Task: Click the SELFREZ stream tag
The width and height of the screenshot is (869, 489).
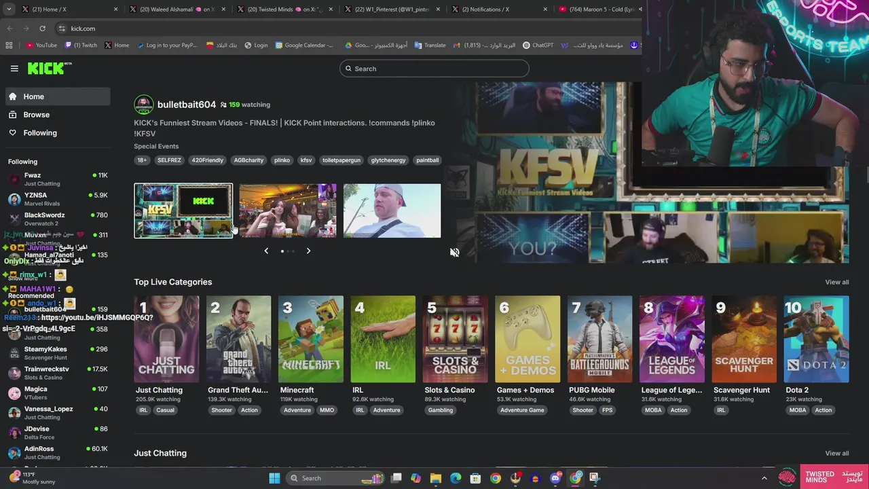Action: pos(169,160)
